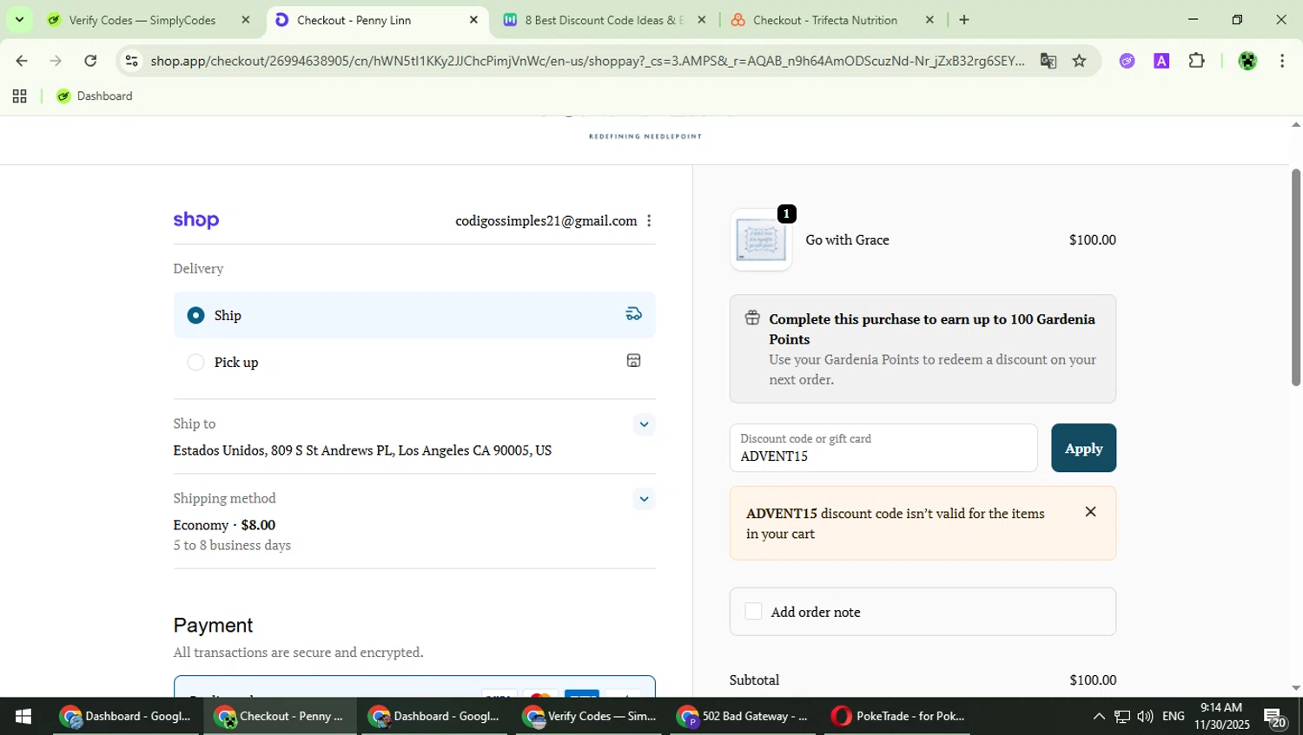Image resolution: width=1303 pixels, height=735 pixels.
Task: Click the email codigossimples21@gmail.com
Action: click(546, 220)
